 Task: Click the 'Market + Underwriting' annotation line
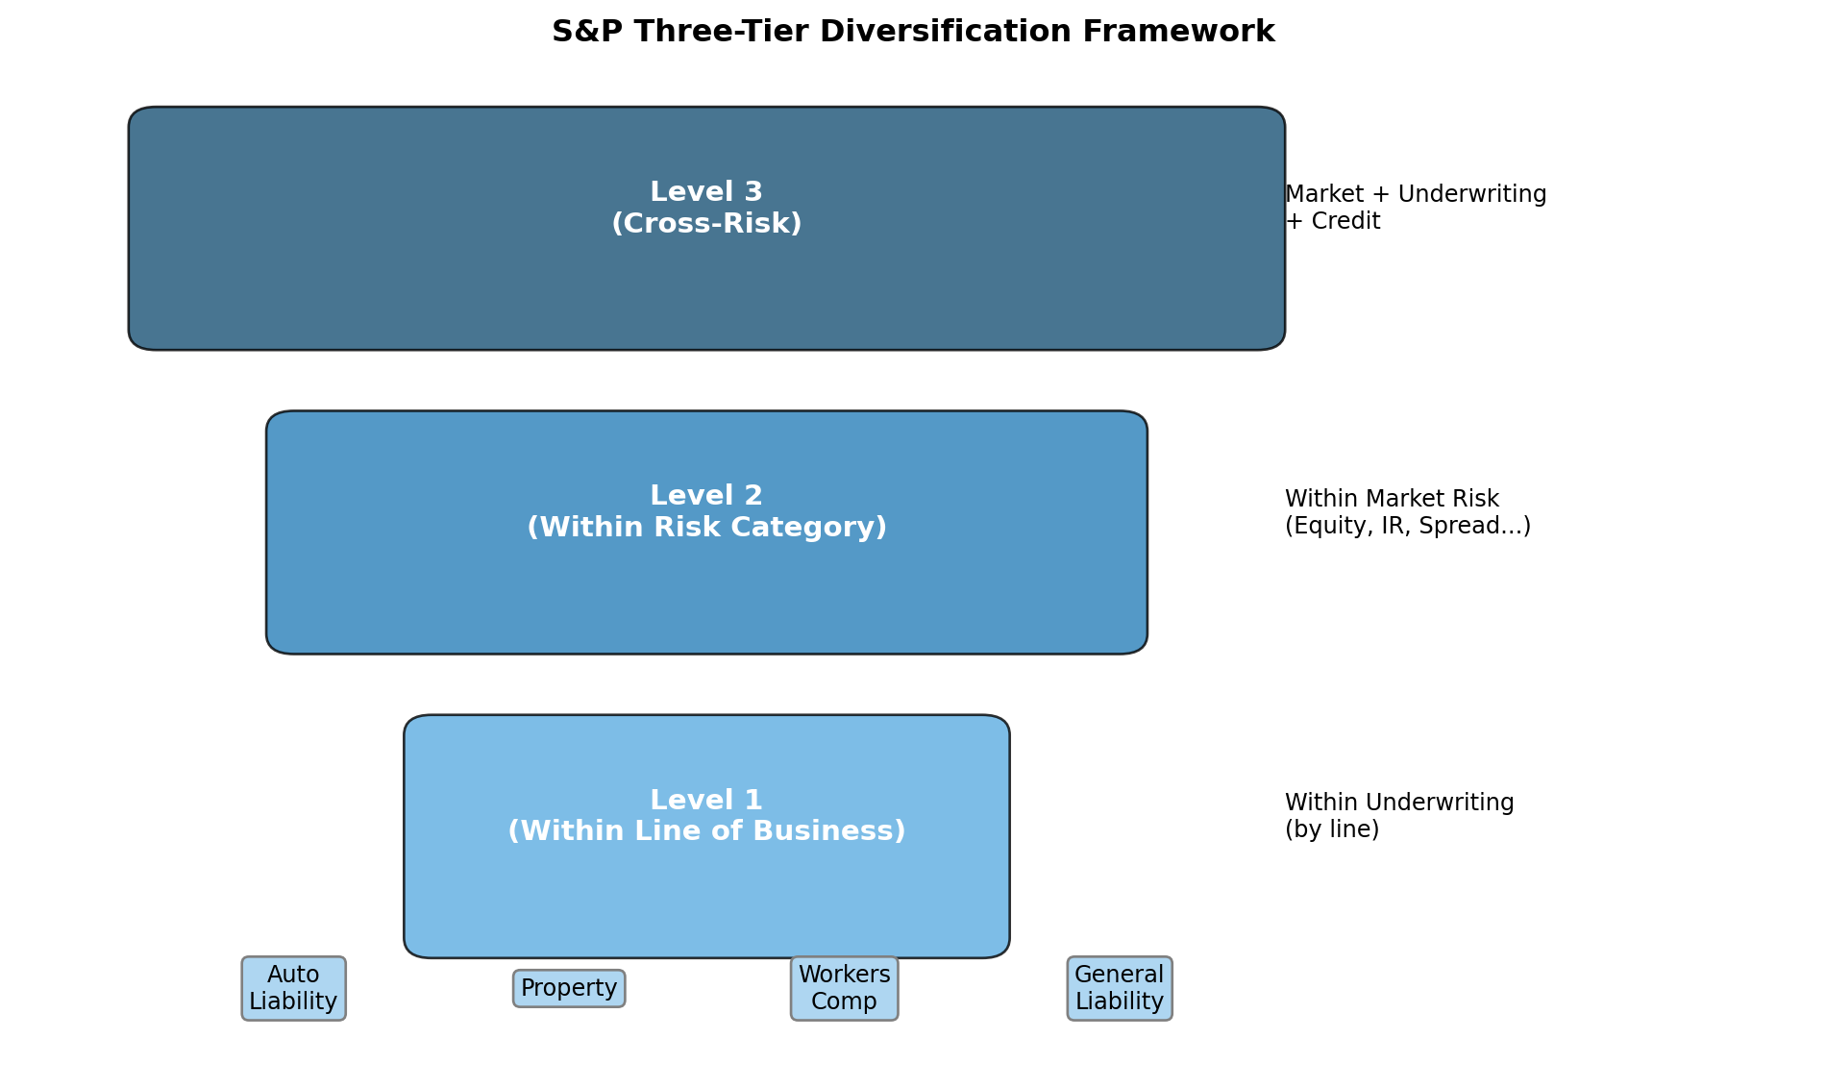coord(1415,194)
